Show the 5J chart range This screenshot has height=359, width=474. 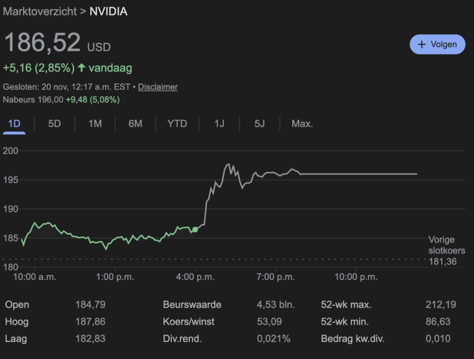coord(259,124)
